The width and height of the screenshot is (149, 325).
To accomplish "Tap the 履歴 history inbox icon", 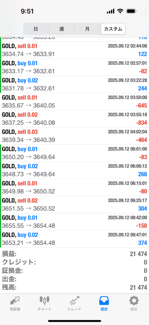I will coord(104,300).
